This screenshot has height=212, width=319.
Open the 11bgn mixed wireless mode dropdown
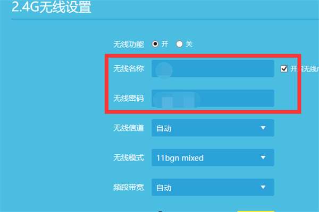213,157
